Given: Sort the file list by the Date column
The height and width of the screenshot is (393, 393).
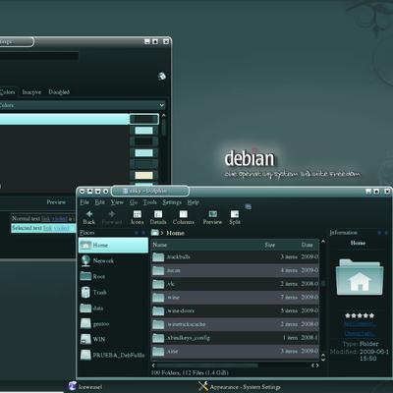Looking at the screenshot, I should pyautogui.click(x=308, y=245).
